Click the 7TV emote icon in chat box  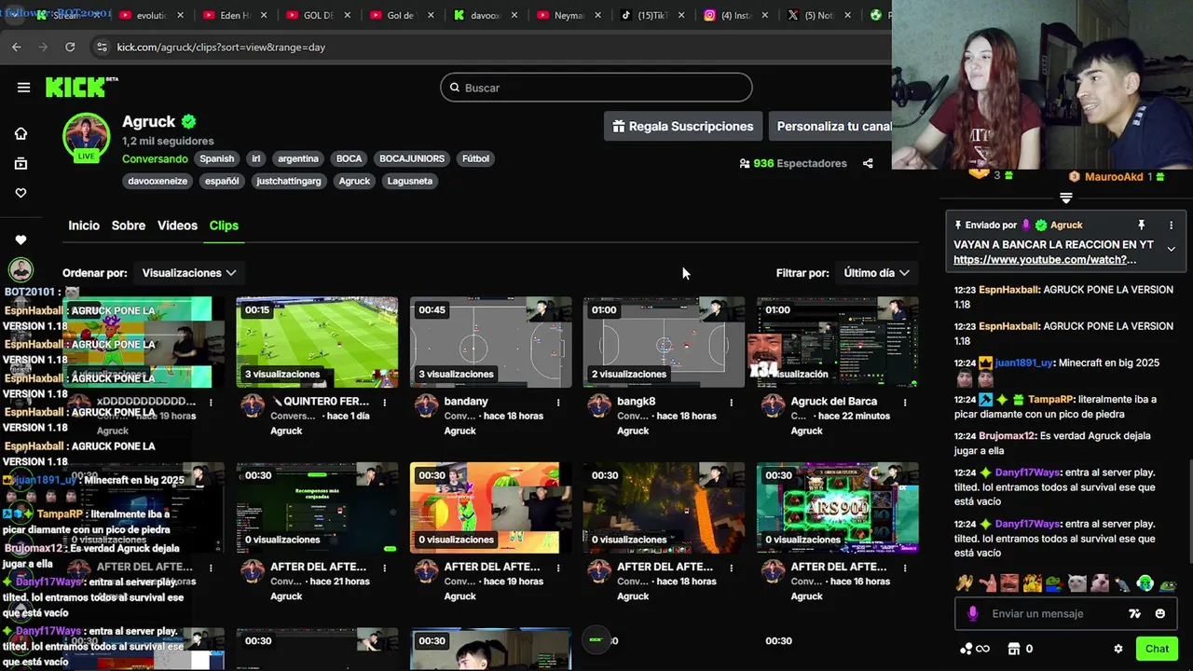coord(1134,613)
